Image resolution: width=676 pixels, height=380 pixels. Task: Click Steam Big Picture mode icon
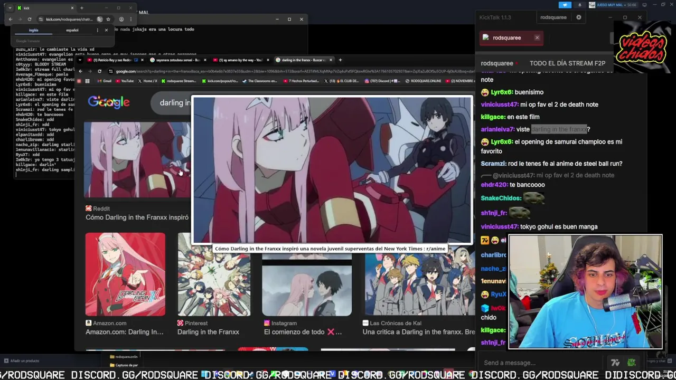click(x=643, y=5)
